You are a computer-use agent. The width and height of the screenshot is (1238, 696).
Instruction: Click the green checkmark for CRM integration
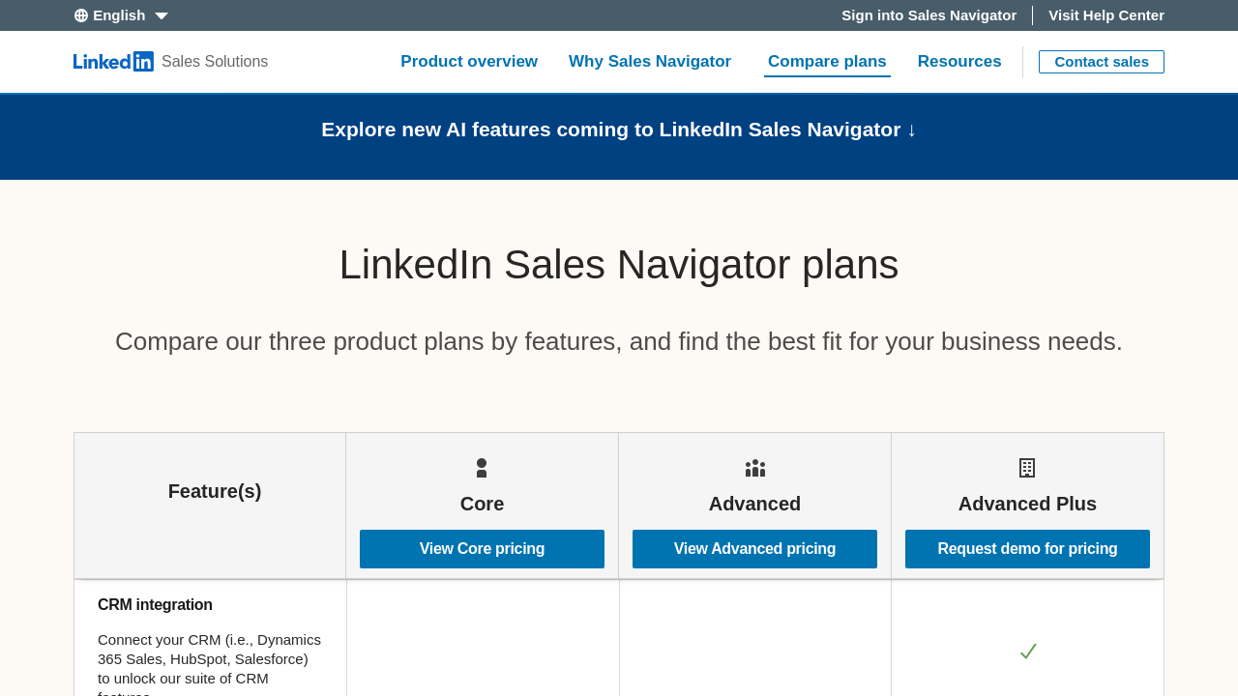coord(1027,651)
